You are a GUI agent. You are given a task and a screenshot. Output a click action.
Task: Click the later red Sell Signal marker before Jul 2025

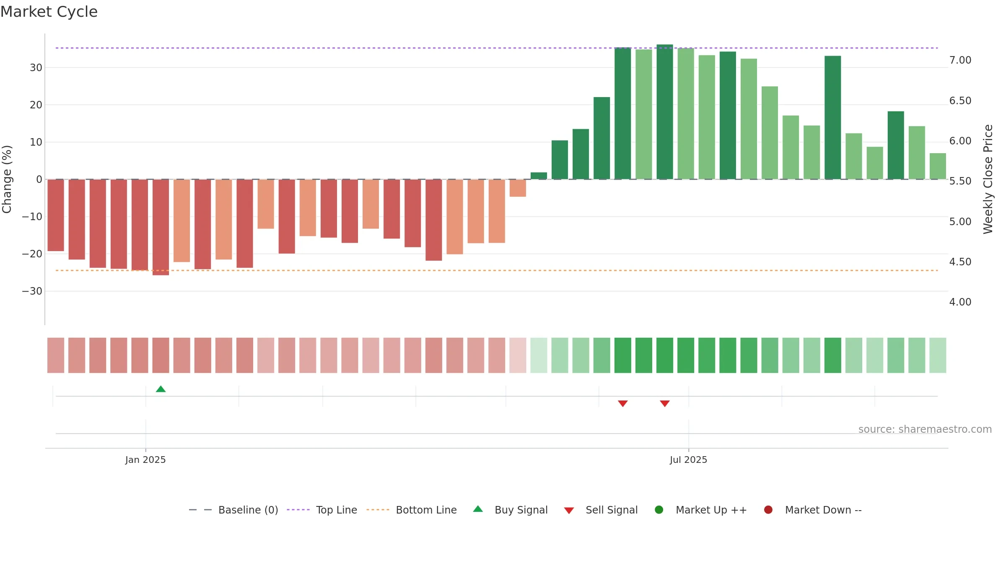[x=664, y=403]
